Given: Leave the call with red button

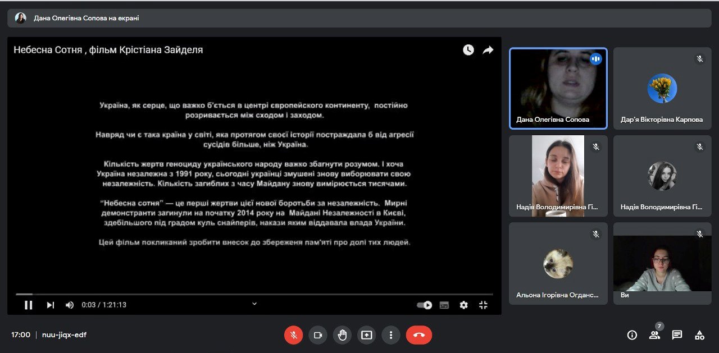Looking at the screenshot, I should tap(419, 335).
